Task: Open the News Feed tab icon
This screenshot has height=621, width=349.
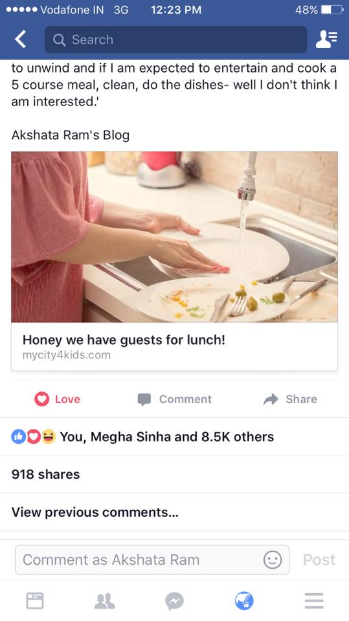Action: (x=35, y=601)
